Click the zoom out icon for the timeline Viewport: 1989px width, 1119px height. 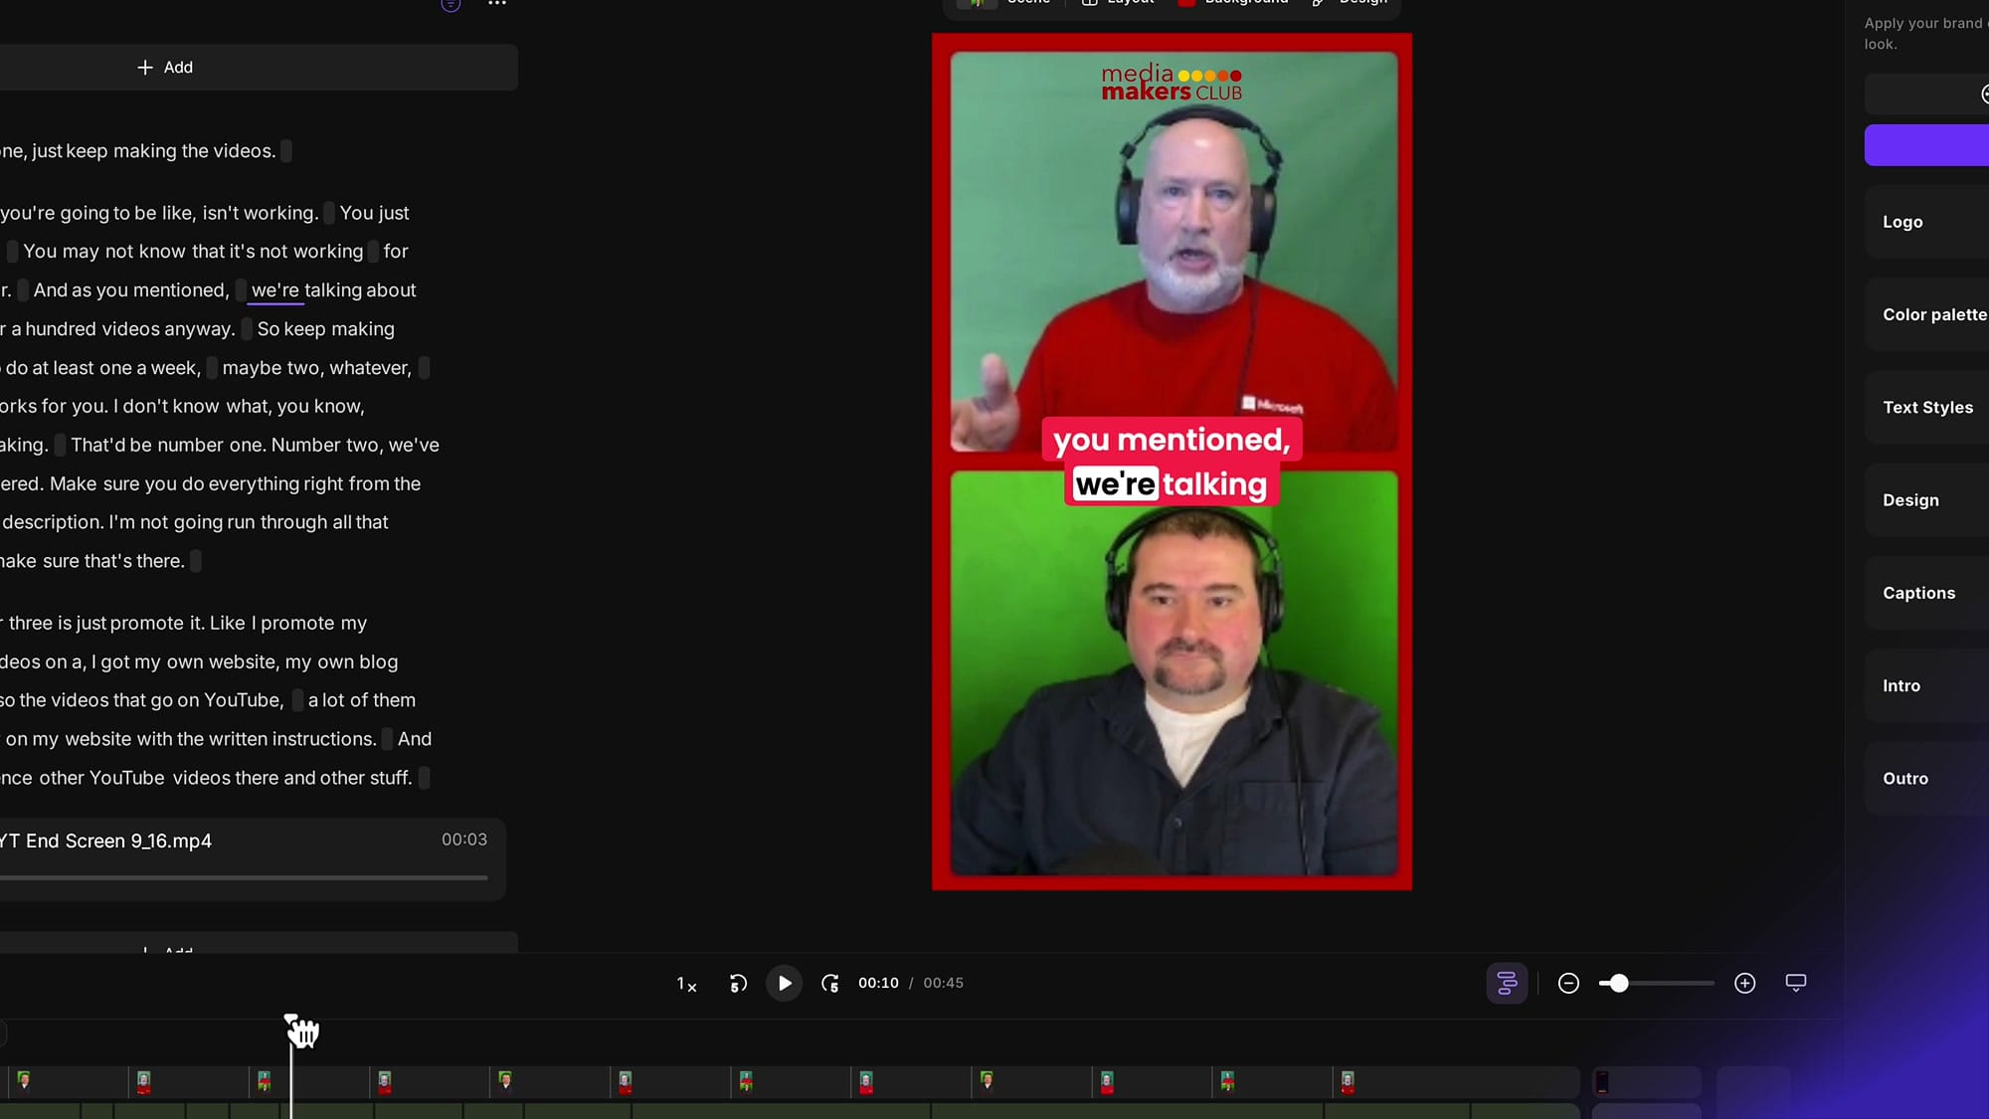1568,983
